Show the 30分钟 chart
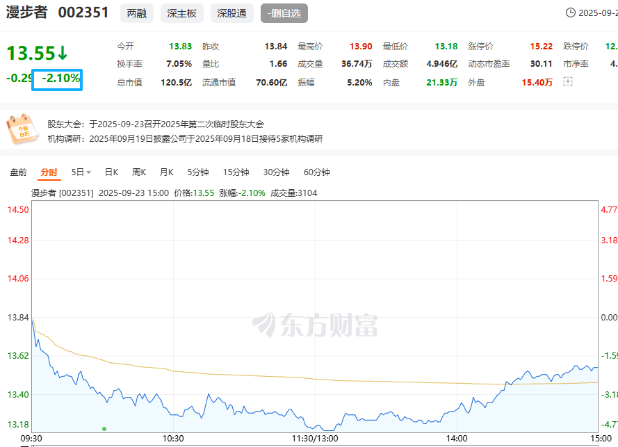This screenshot has width=618, height=447. (x=276, y=172)
